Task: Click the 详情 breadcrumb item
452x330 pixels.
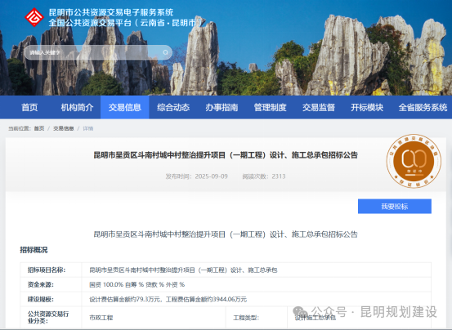Action: (x=88, y=128)
